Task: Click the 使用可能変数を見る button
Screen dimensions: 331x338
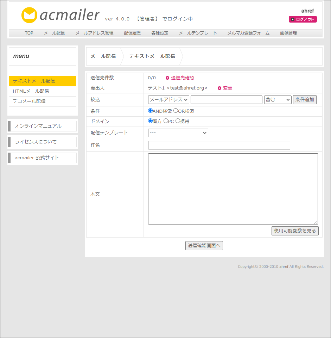Action: 295,231
